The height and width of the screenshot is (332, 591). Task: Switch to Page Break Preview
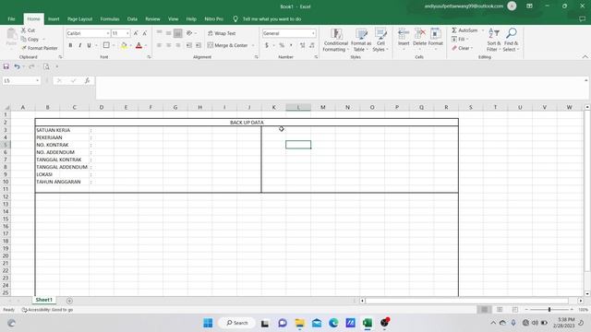[x=515, y=310]
